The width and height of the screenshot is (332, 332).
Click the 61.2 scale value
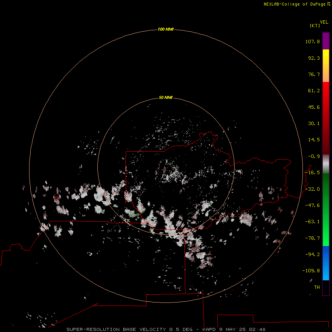point(314,91)
